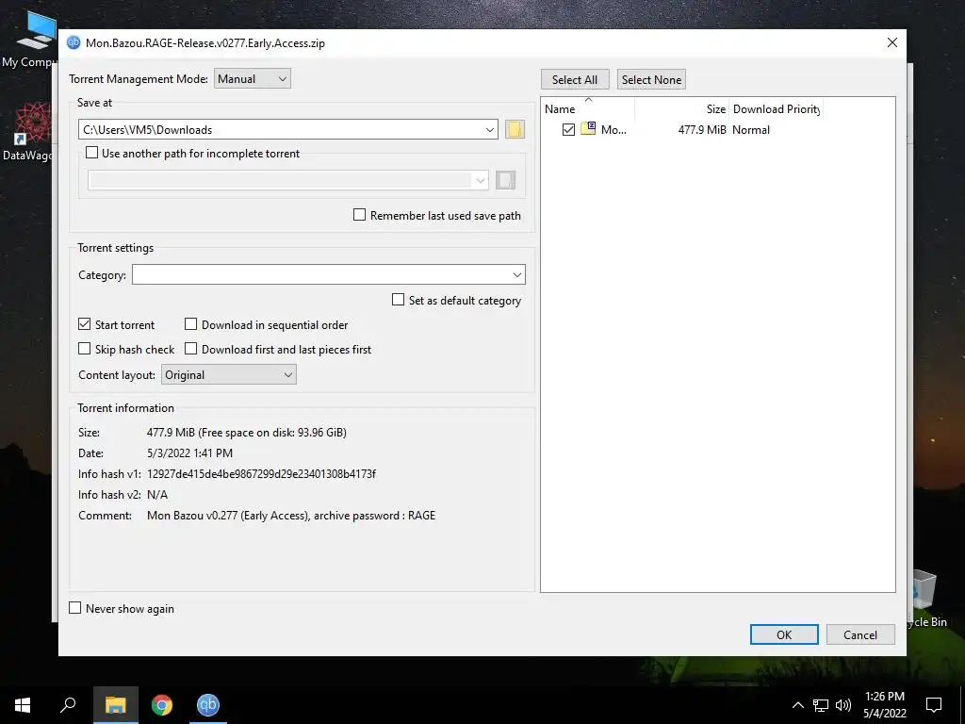Close the add torrent dialog

tap(891, 42)
